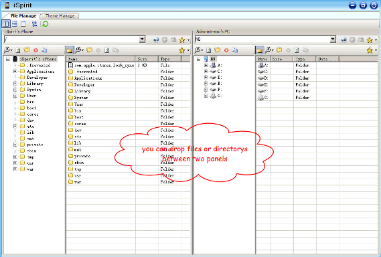
Task: Toggle the horizontal split layout icon
Action: pyautogui.click(x=15, y=24)
